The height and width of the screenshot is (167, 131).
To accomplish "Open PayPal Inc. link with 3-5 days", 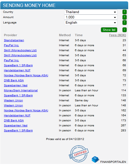I will pos(11,60).
